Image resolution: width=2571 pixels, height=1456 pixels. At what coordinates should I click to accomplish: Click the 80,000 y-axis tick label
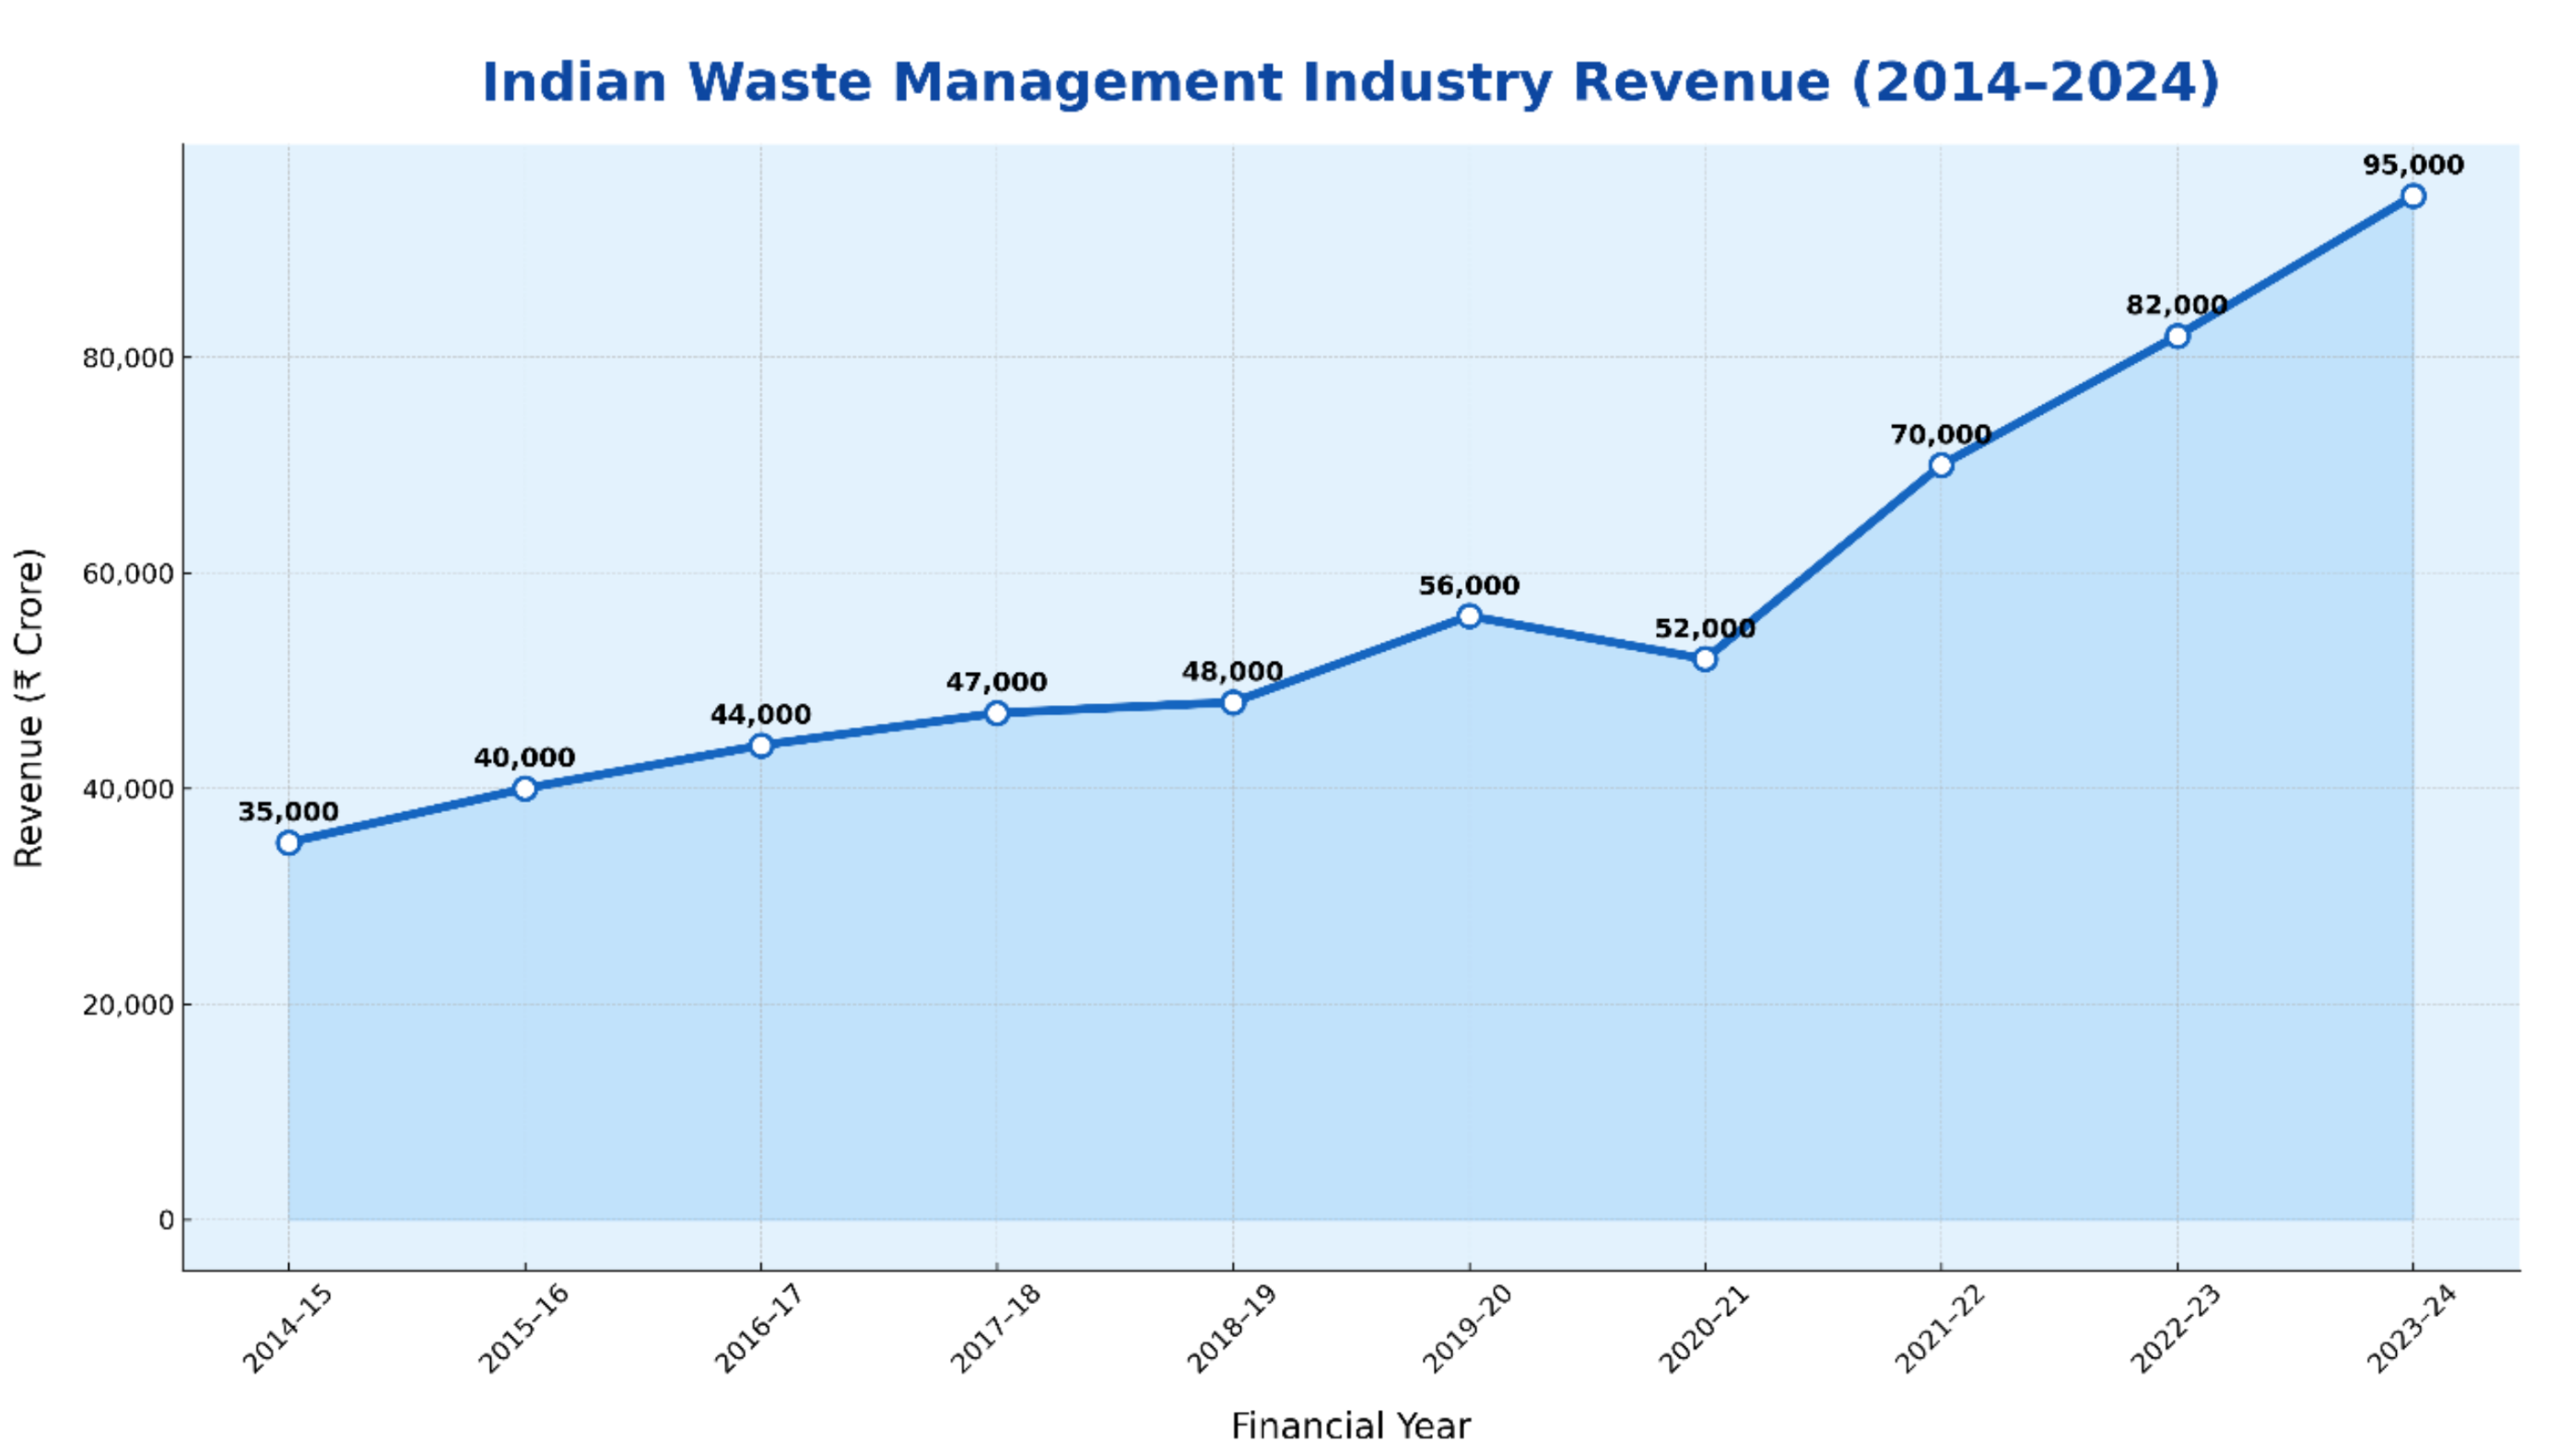[128, 358]
